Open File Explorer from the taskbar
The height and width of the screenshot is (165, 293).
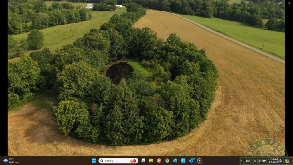click(x=151, y=161)
